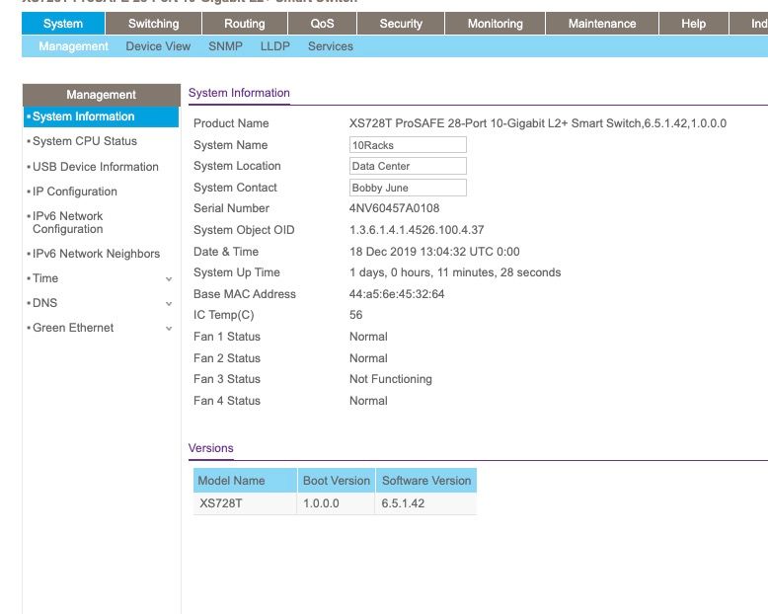This screenshot has height=614, width=768.
Task: Select the SNMP submenu item
Action: (x=225, y=46)
